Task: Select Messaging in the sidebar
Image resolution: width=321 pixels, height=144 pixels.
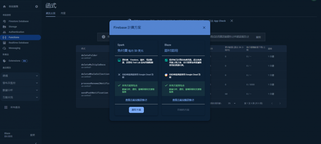Action: click(x=20, y=48)
